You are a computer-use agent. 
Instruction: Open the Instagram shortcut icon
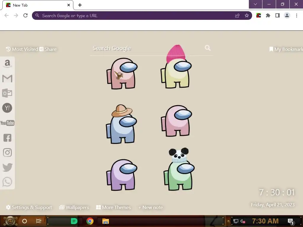coord(7,153)
